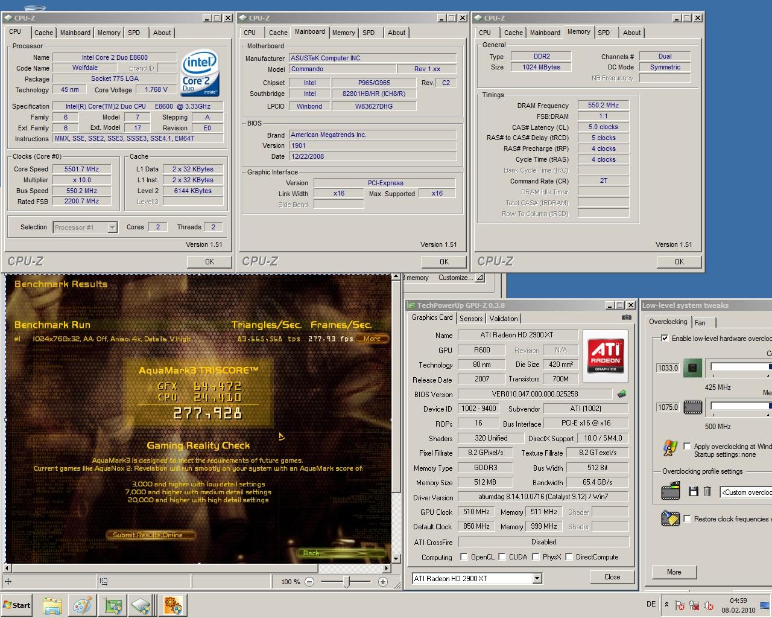Click the cursor position icon in Paint status bar
Viewport: 772px width, 618px height.
click(8, 582)
